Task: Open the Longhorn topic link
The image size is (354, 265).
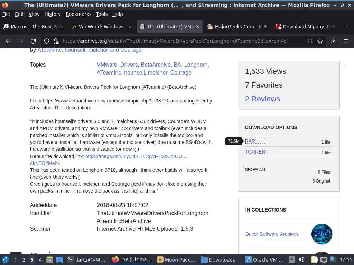Action: (x=196, y=65)
